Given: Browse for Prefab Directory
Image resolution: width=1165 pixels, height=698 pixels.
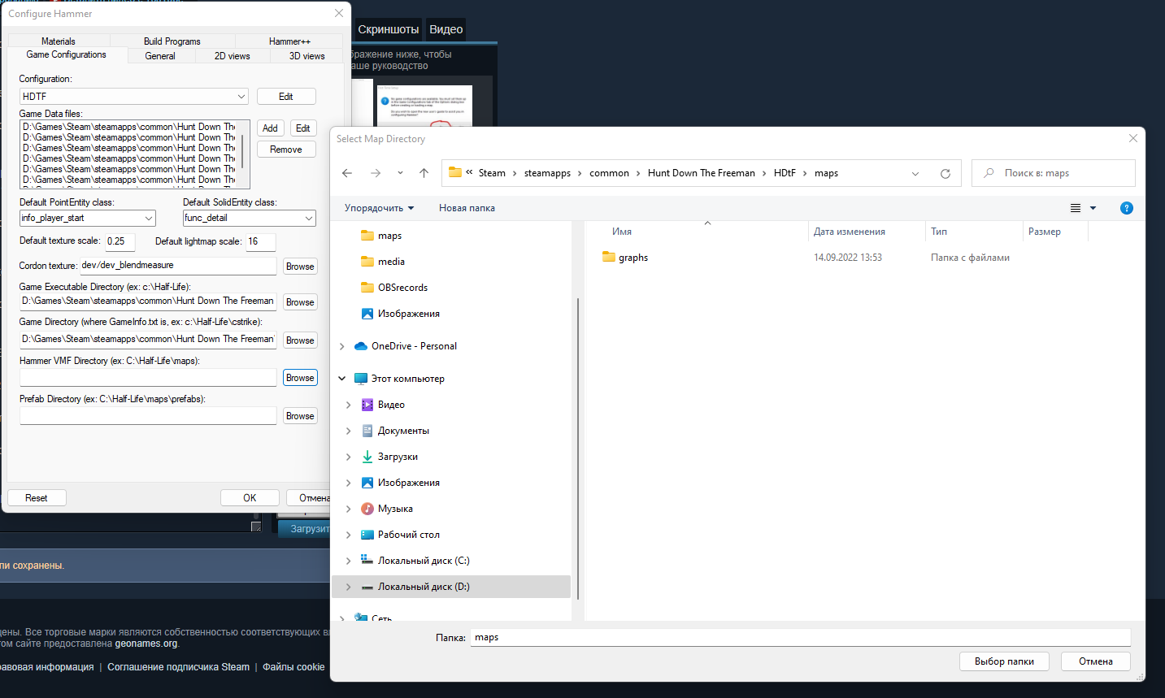Looking at the screenshot, I should [x=300, y=416].
